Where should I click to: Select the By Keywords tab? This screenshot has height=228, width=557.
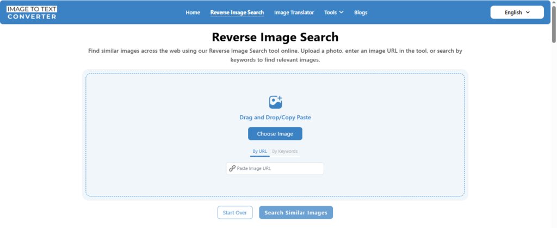point(284,151)
